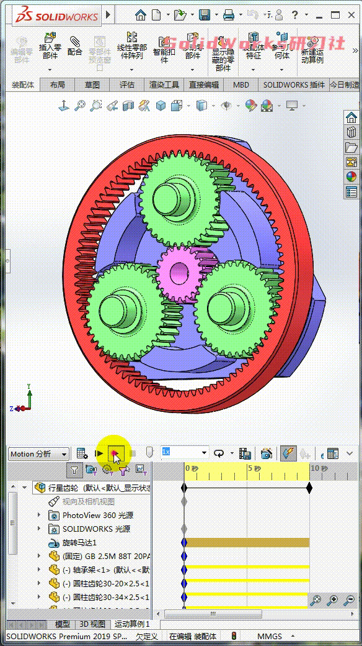362x646 pixels.
Task: Switch to the 评估 ribbon tab
Action: point(126,85)
